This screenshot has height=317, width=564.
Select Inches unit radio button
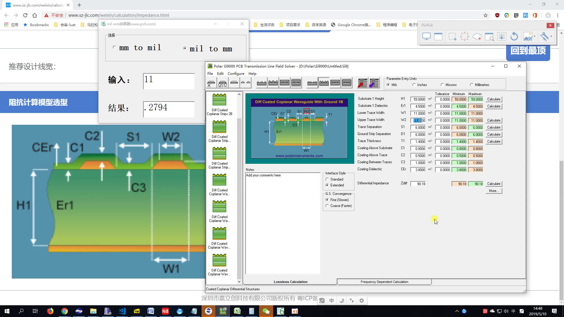coord(414,85)
